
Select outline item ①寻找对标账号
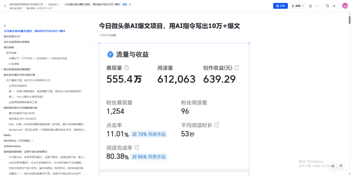click(18, 86)
